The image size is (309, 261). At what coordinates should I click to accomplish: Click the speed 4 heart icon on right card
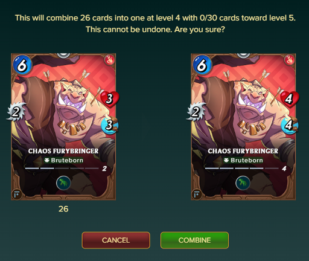pyautogui.click(x=289, y=99)
